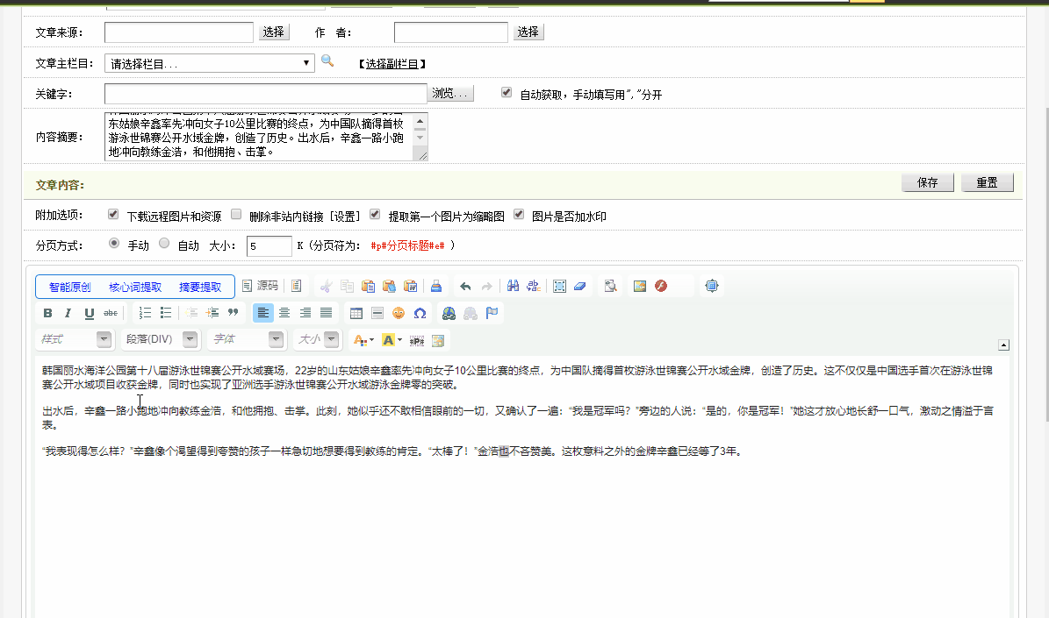Screen dimensions: 1049x618
Task: Click magnifier next to column select
Action: [x=327, y=60]
